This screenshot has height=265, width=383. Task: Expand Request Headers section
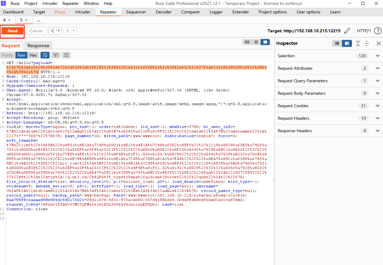coord(377,118)
